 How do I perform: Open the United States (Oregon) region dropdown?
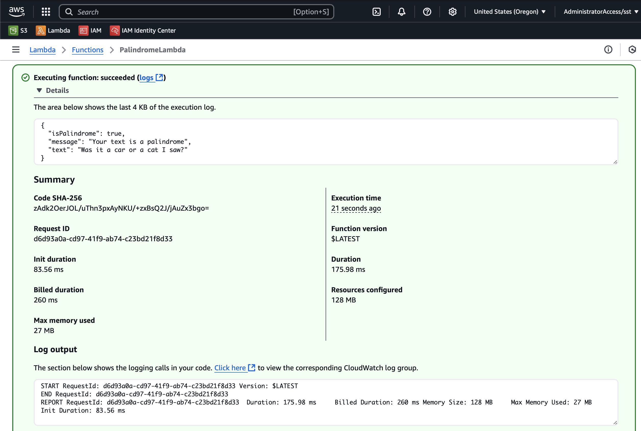coord(509,11)
